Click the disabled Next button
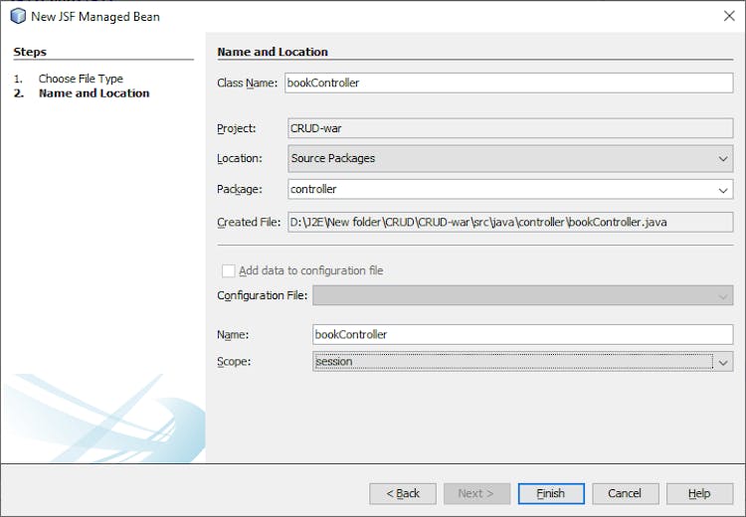 (476, 493)
